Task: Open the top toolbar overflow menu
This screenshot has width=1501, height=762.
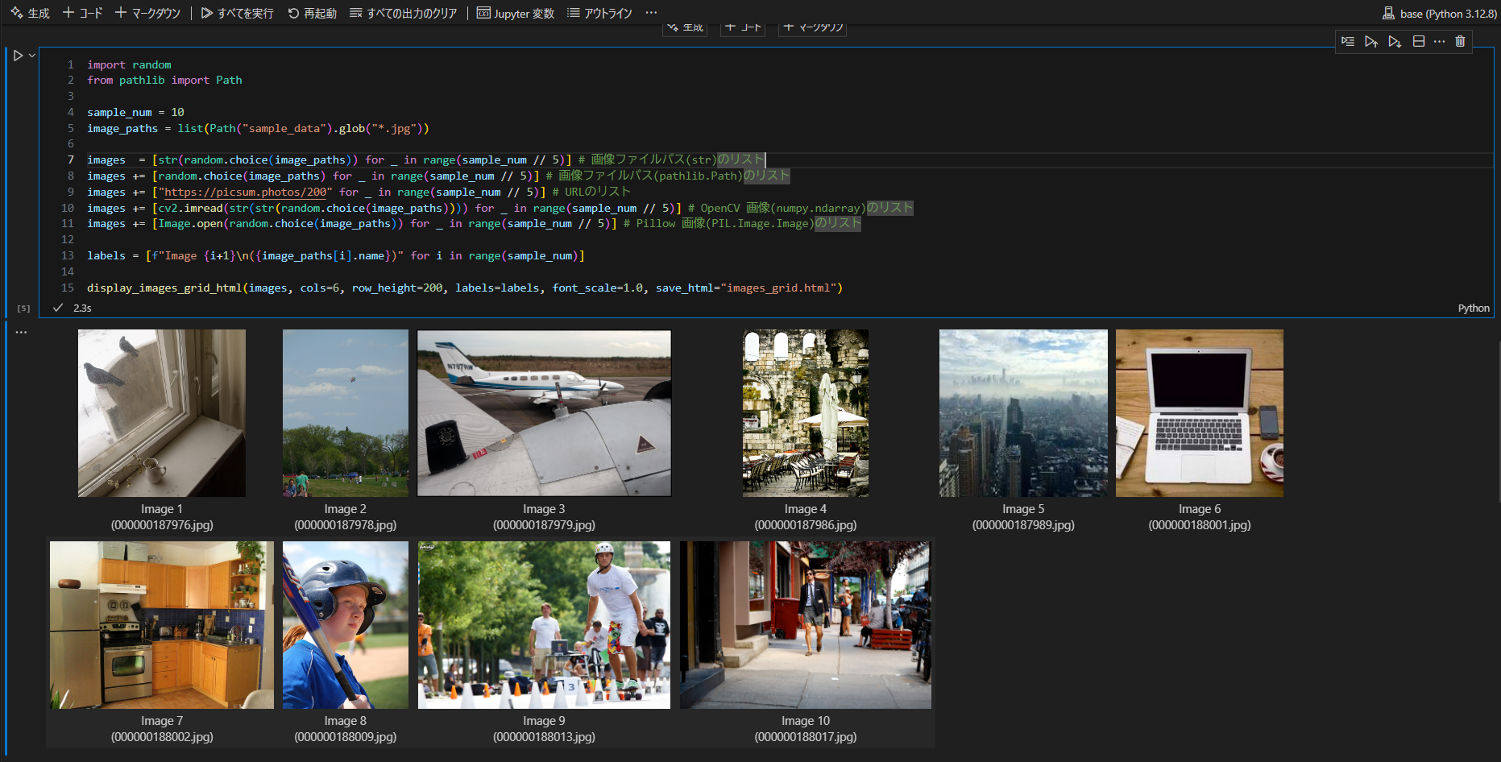Action: [x=651, y=13]
